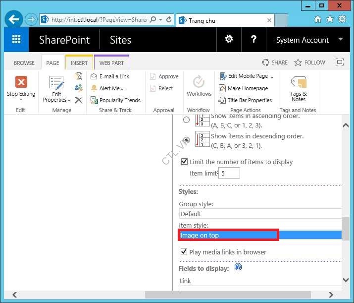Select the ascending order radio button
The image size is (354, 303).
click(186, 120)
